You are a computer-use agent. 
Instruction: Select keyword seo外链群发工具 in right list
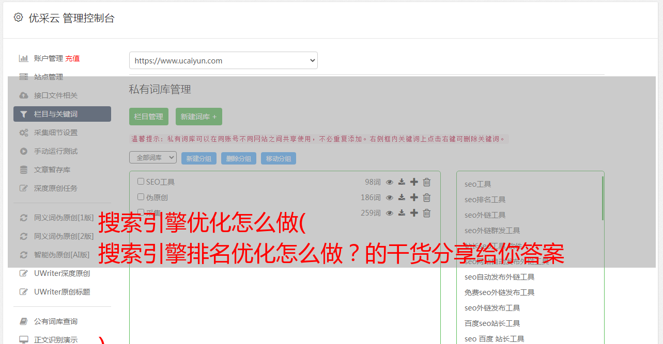click(492, 231)
